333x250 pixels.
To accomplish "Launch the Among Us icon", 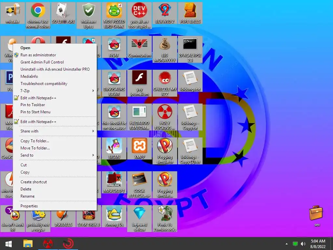I will click(114, 216).
